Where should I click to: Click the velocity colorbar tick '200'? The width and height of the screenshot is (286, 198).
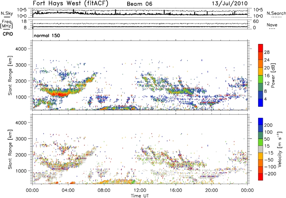click(x=268, y=125)
